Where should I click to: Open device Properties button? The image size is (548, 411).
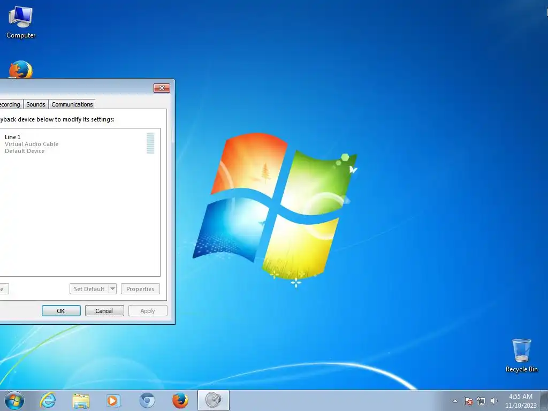tap(140, 288)
